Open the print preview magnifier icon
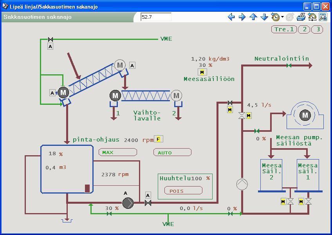This screenshot has height=235, width=332. tap(323, 17)
